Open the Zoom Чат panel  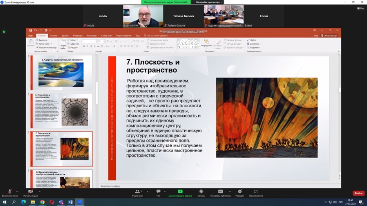158,192
